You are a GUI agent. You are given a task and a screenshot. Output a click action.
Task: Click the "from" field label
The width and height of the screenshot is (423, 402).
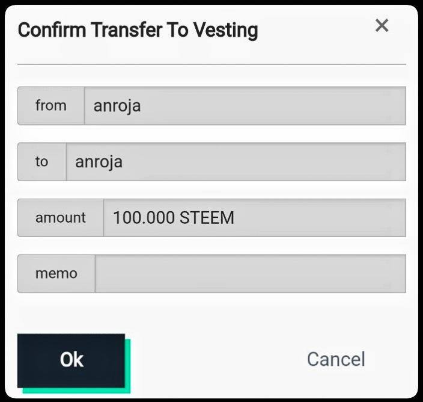click(51, 106)
